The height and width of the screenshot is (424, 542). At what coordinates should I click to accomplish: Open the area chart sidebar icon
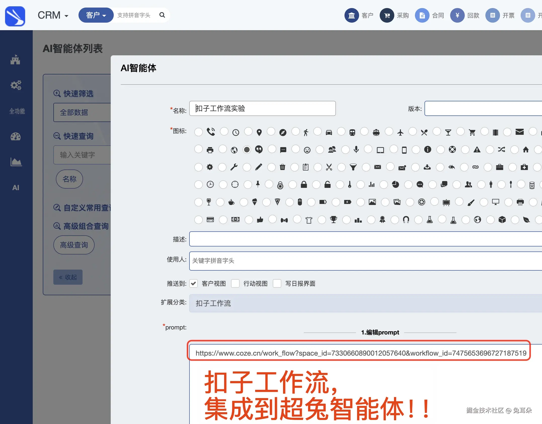pyautogui.click(x=16, y=162)
